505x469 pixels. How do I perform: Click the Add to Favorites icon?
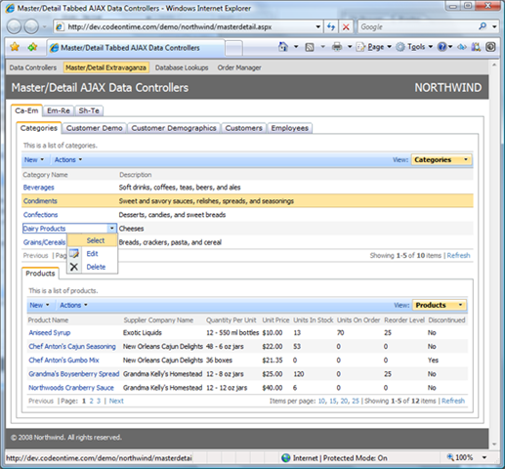[32, 47]
